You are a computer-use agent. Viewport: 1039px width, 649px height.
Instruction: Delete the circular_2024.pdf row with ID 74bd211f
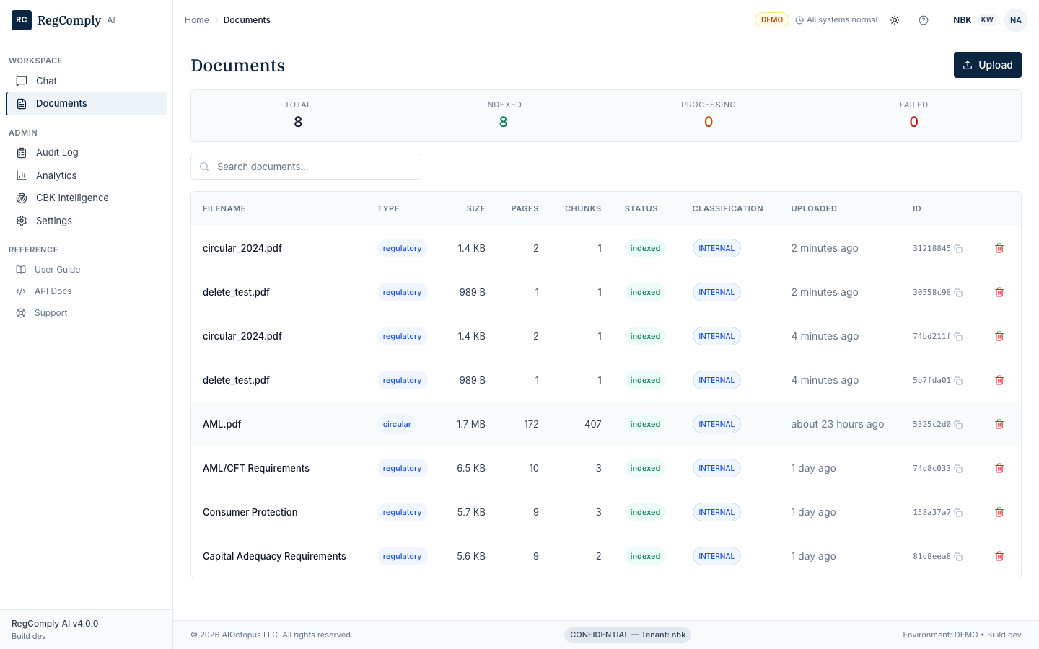click(x=999, y=336)
